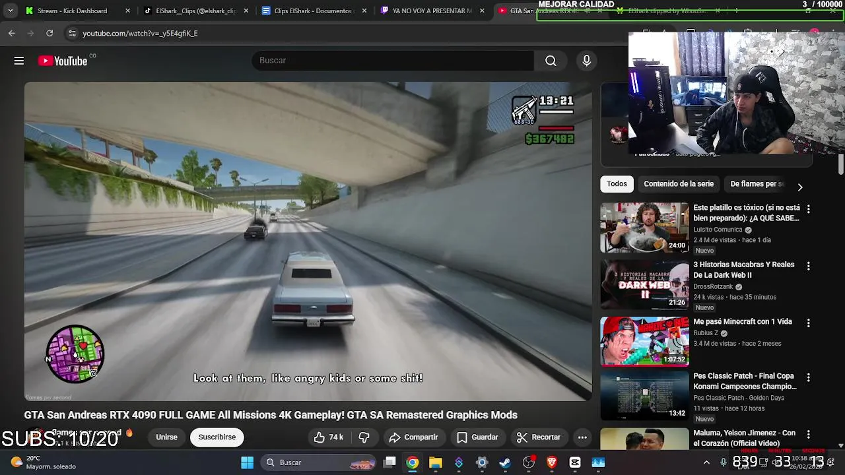The height and width of the screenshot is (475, 845).
Task: Open Me pasé Minecraft con 1 Vida thumbnail
Action: [x=644, y=342]
